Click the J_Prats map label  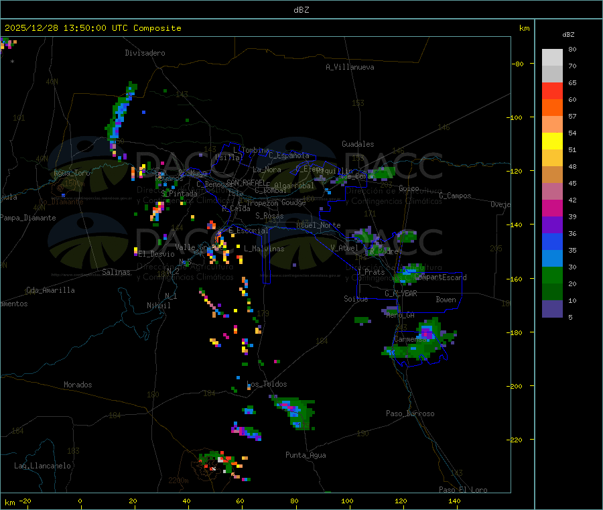point(371,272)
